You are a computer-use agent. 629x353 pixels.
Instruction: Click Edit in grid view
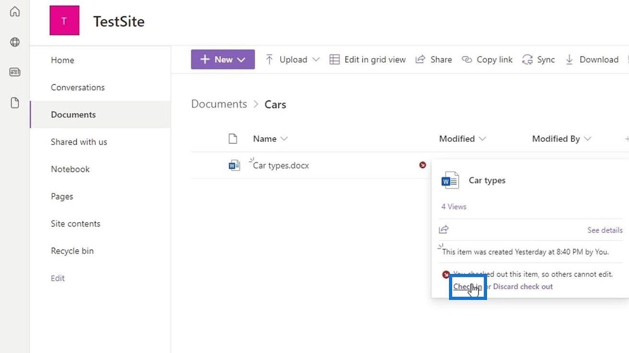[x=368, y=59]
